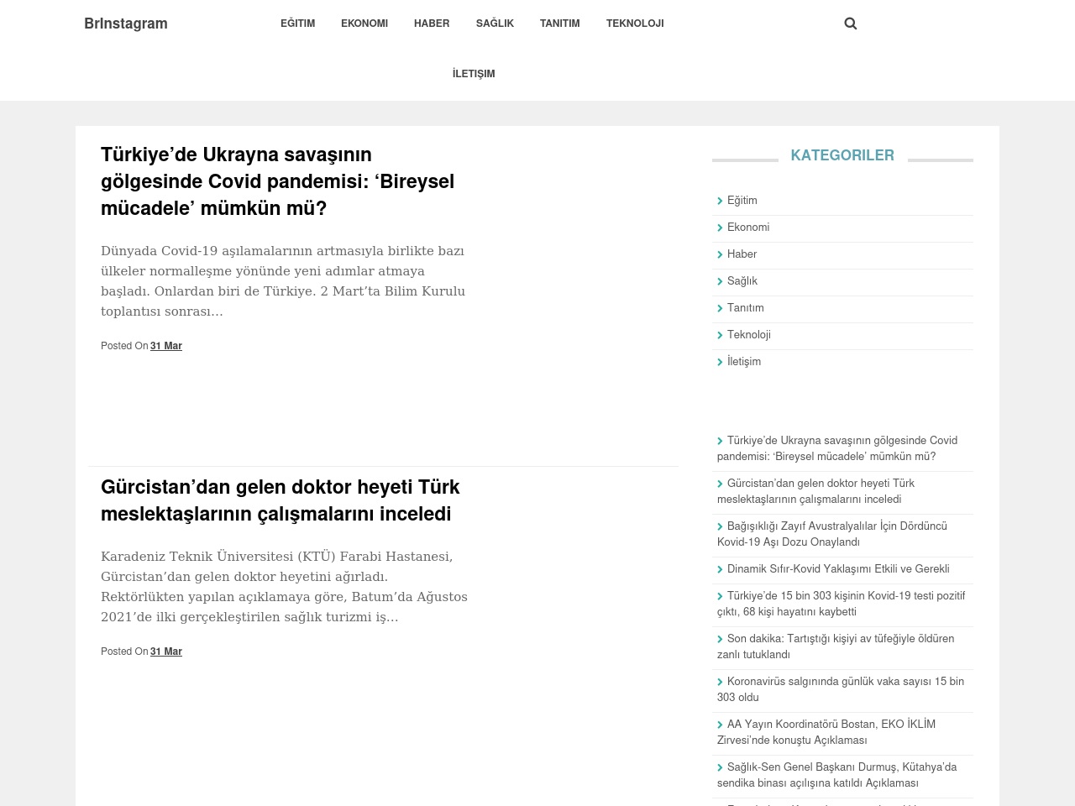This screenshot has width=1075, height=806.
Task: Open the TANITIM menu item
Action: (x=560, y=24)
